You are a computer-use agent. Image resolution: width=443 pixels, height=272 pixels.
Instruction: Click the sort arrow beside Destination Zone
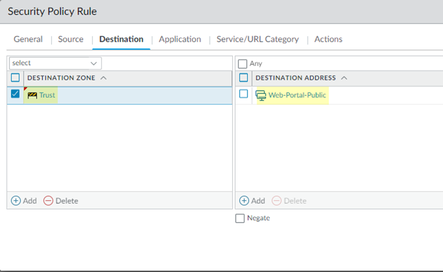(x=103, y=78)
